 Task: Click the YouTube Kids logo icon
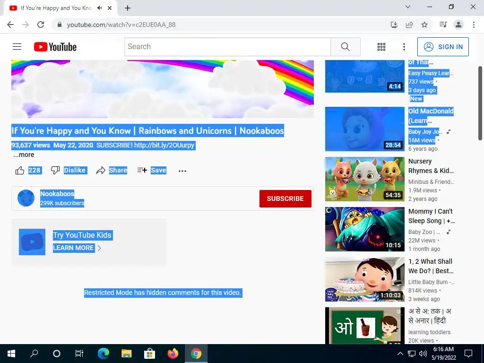32,242
